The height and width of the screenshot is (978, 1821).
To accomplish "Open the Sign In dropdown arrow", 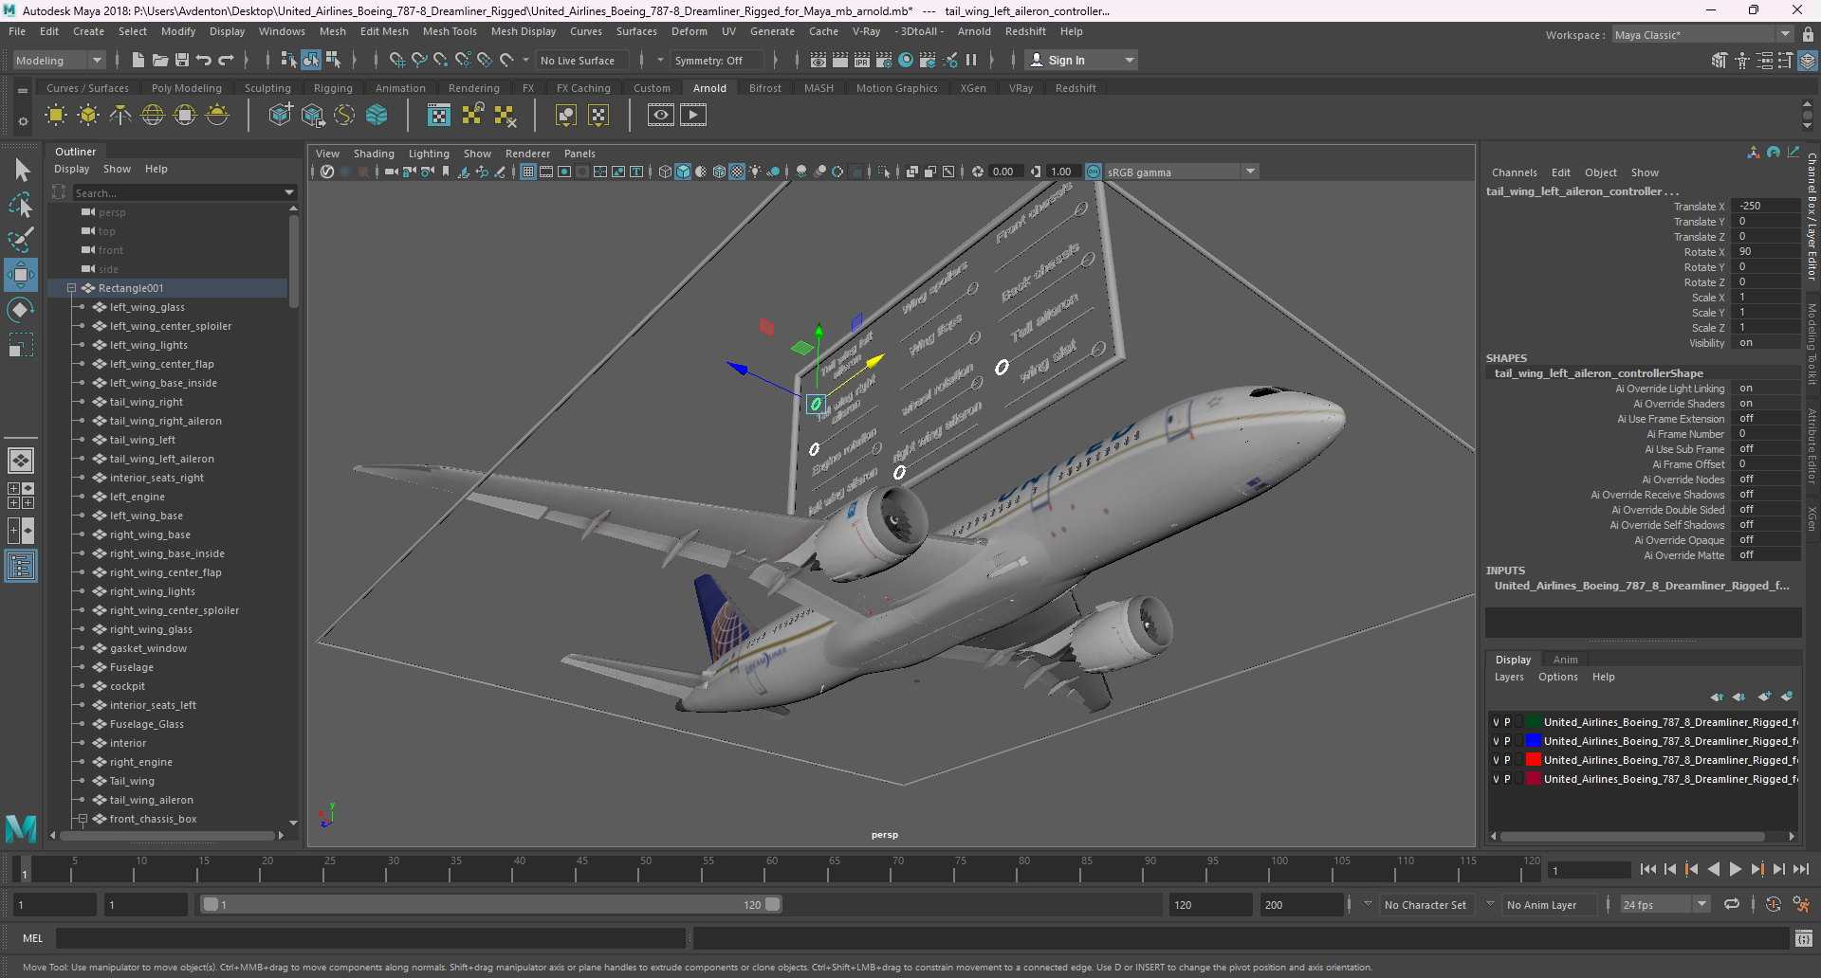I will click(1129, 60).
